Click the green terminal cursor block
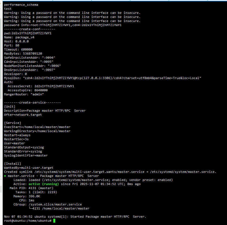 [x=54, y=221]
